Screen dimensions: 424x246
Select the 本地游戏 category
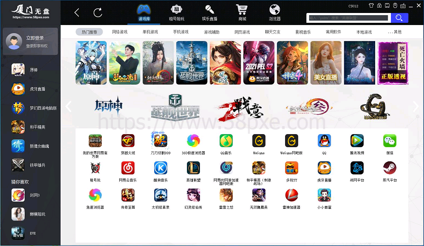click(364, 32)
